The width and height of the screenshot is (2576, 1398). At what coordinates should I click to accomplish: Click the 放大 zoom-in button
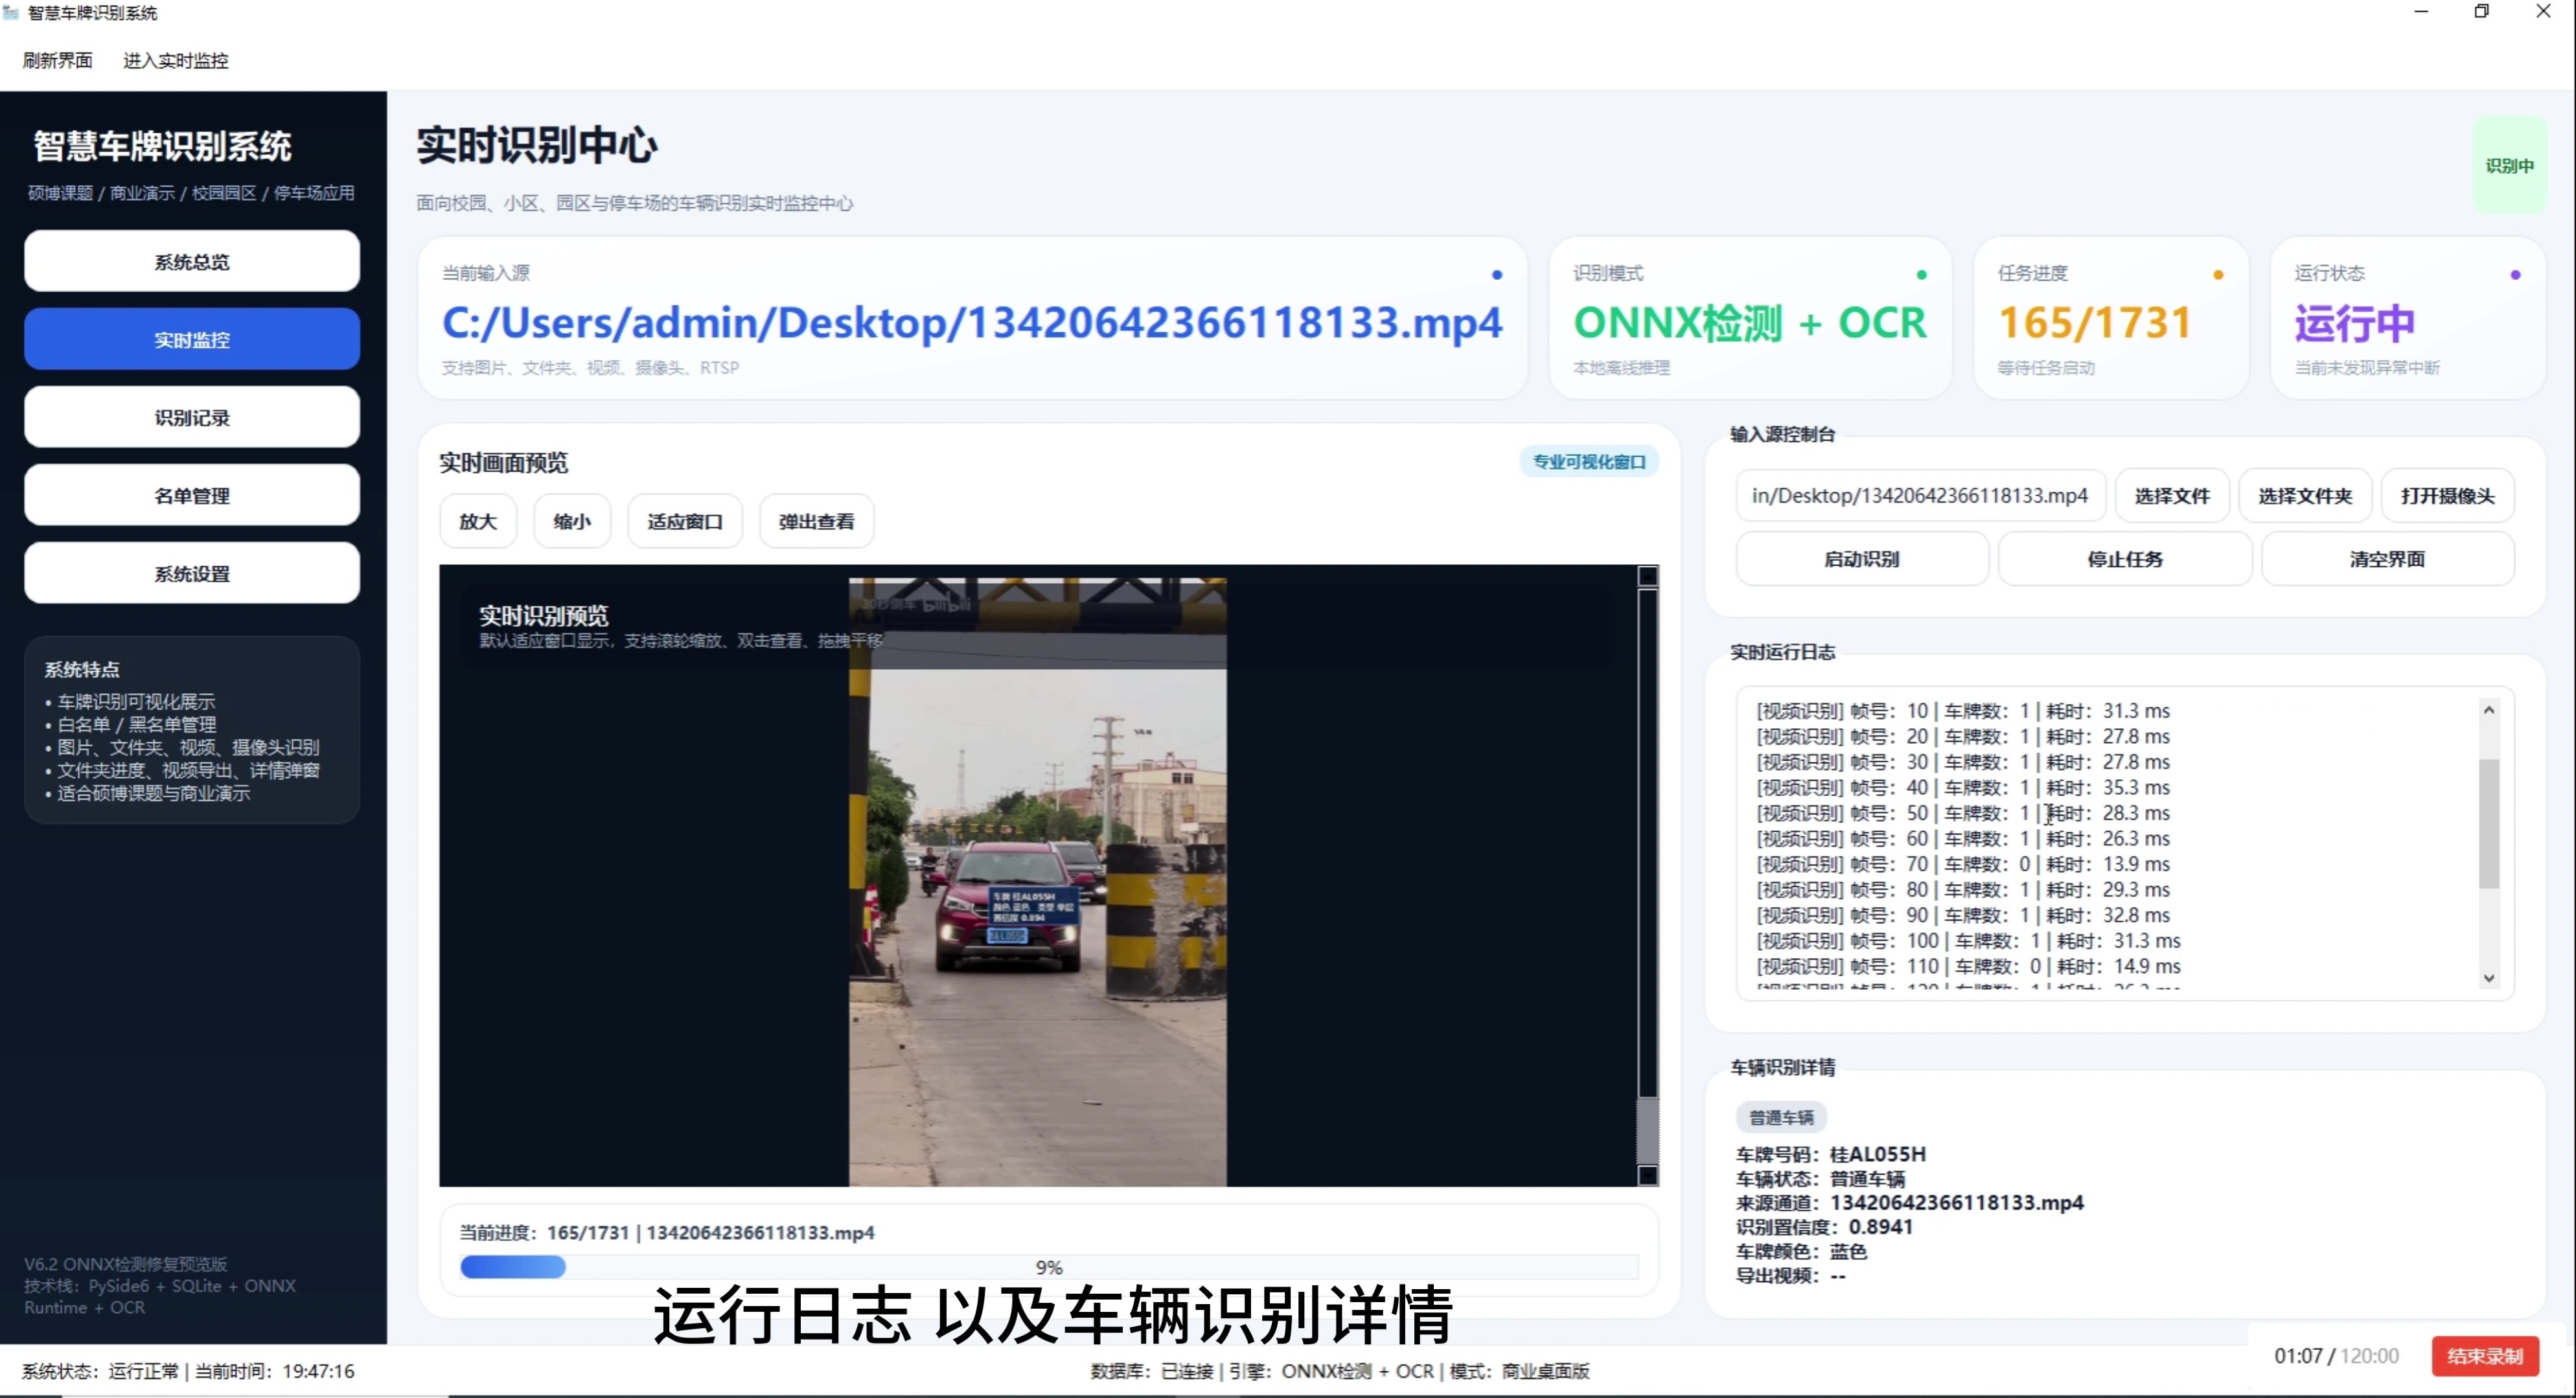pyautogui.click(x=478, y=521)
